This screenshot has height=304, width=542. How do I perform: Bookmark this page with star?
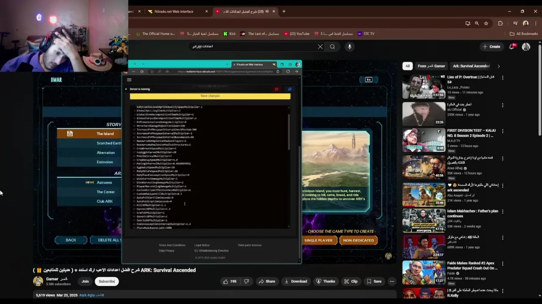[x=486, y=24]
